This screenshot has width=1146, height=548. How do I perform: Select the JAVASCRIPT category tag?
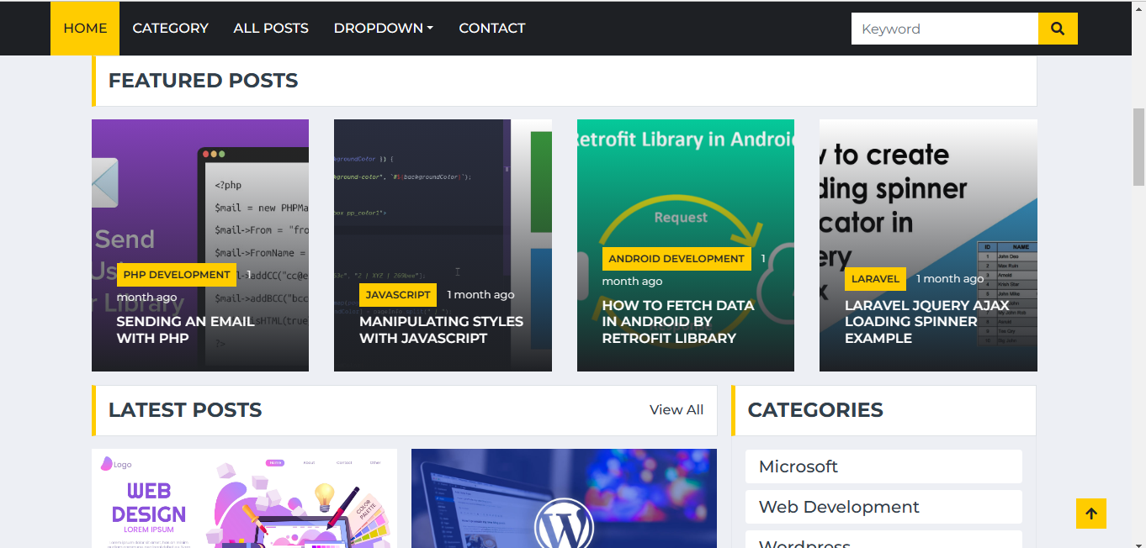pos(398,295)
